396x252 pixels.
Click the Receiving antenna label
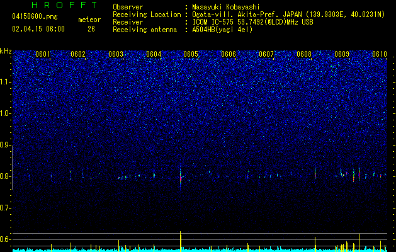(x=145, y=30)
